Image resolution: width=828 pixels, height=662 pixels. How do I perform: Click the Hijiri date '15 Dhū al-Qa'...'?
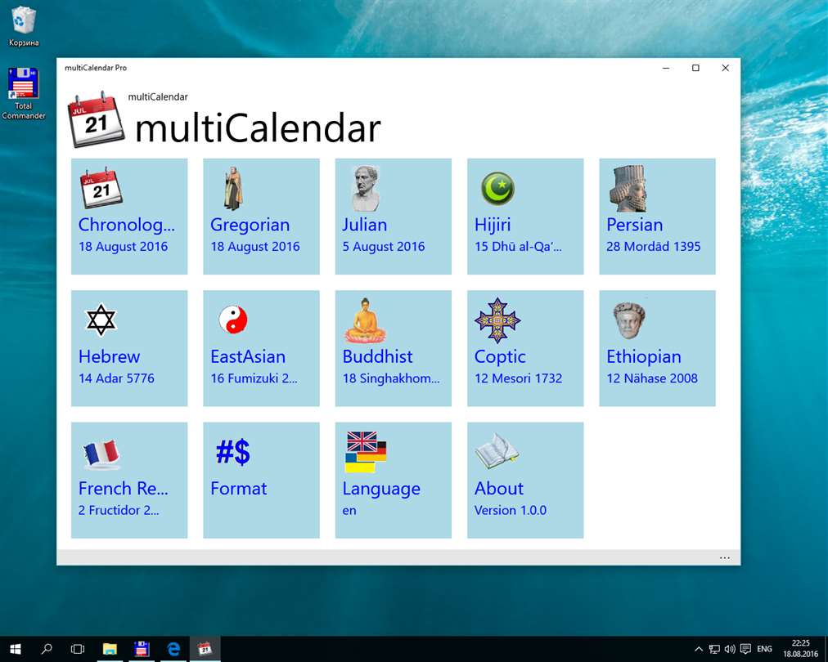(x=518, y=247)
